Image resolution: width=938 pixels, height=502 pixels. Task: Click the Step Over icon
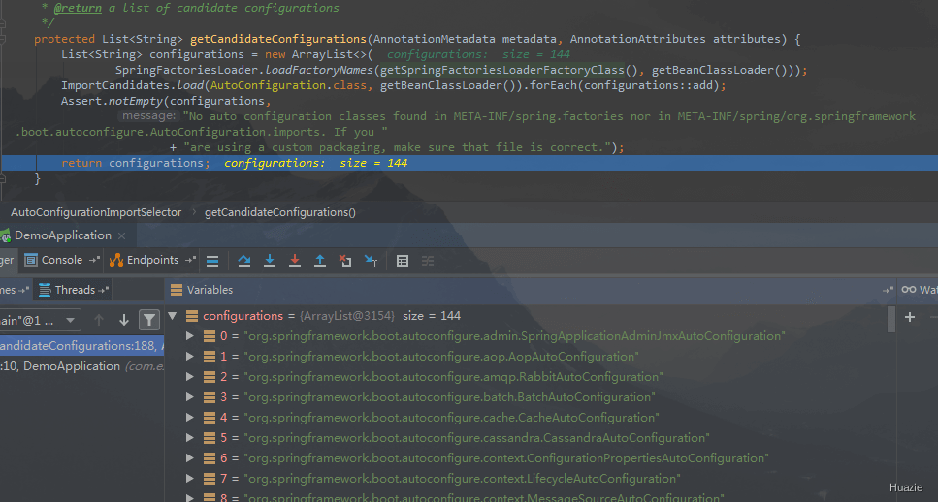244,261
